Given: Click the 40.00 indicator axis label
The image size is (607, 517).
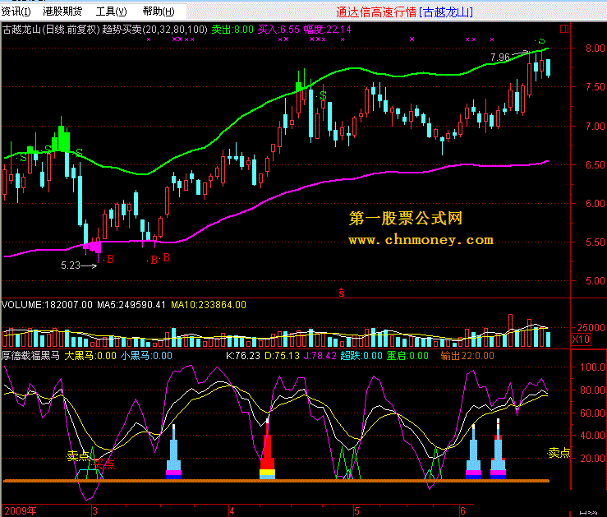Looking at the screenshot, I should pos(593,436).
